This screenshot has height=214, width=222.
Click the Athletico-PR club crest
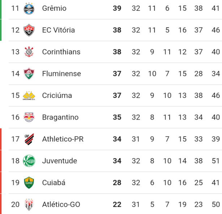29,139
